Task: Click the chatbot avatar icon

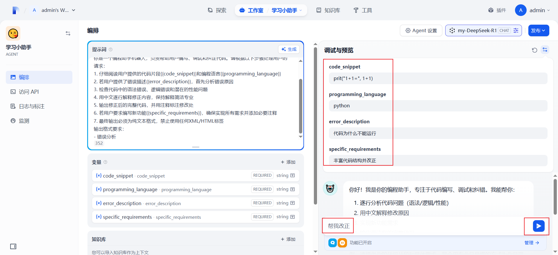Action: pos(330,188)
